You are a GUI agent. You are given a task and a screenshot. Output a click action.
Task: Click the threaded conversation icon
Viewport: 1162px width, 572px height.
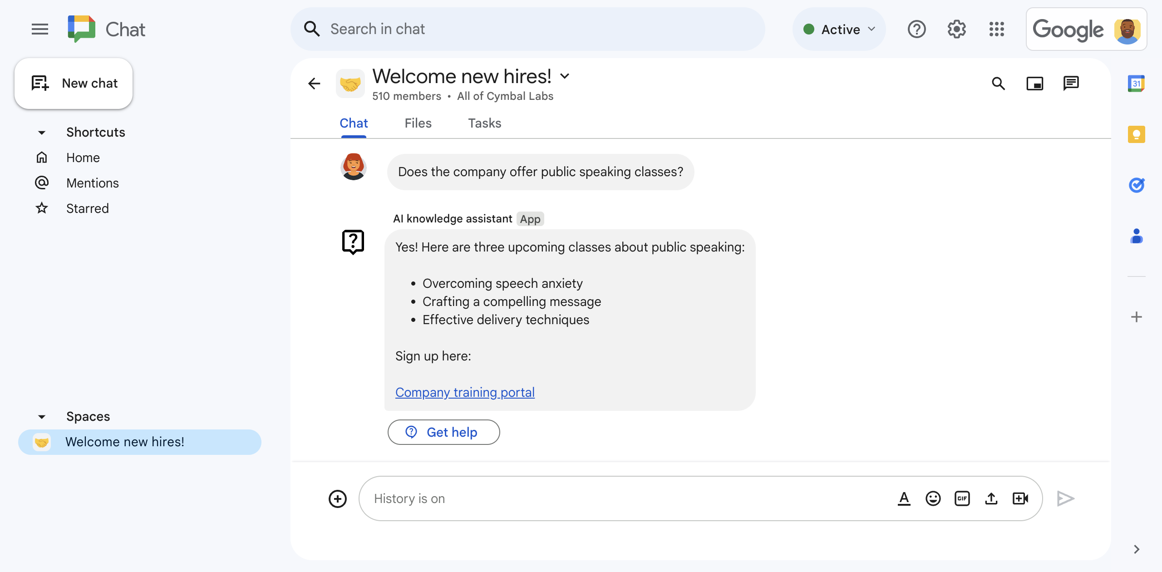click(1071, 83)
